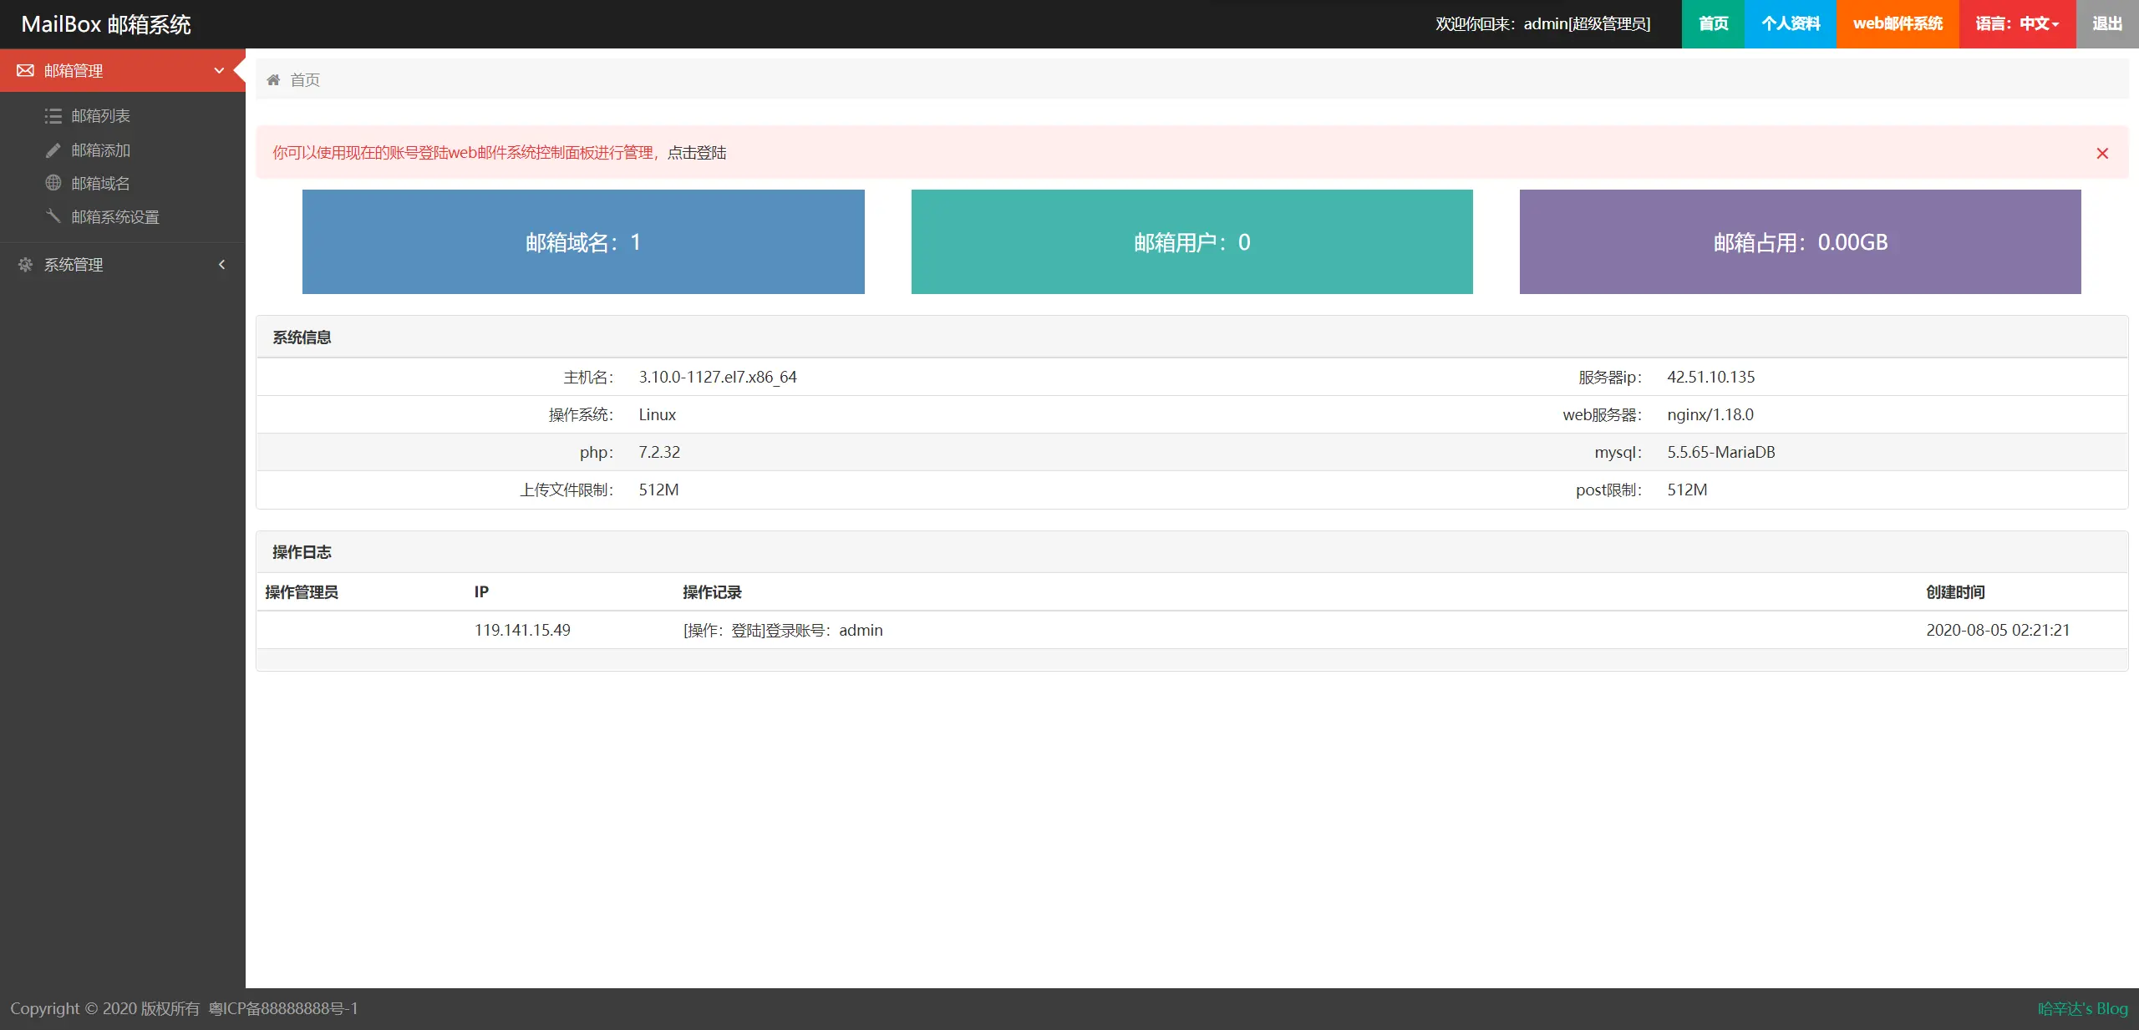Click the 5.5.65-MariaDB mysql value

pyautogui.click(x=1721, y=453)
